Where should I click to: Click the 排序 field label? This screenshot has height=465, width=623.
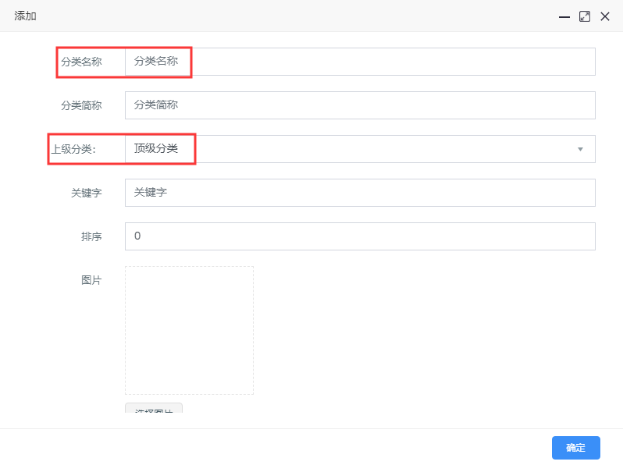coord(91,236)
